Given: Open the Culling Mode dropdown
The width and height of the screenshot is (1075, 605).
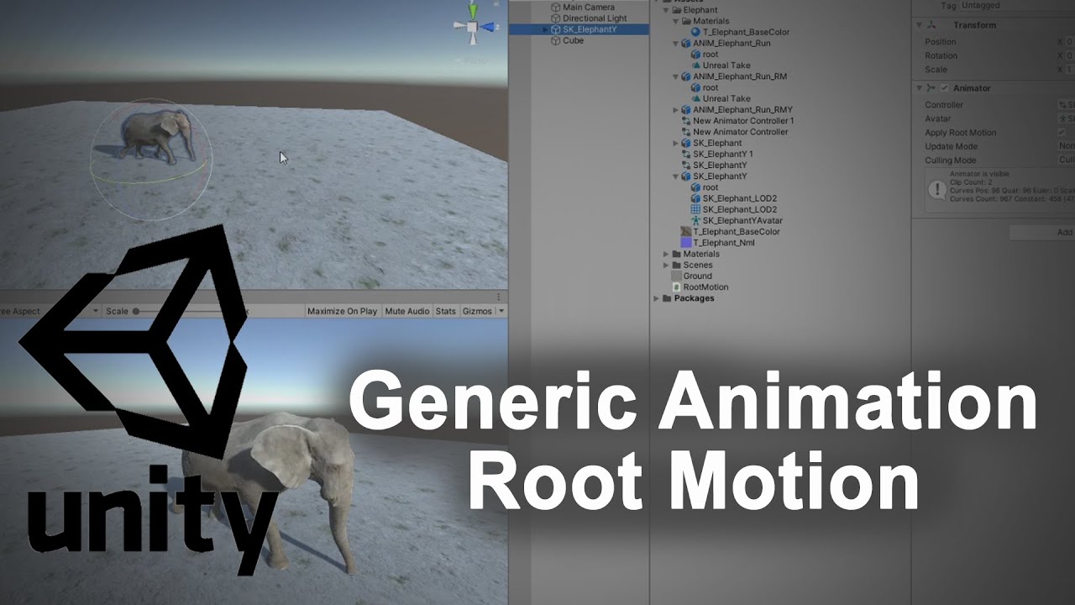Looking at the screenshot, I should [1066, 160].
